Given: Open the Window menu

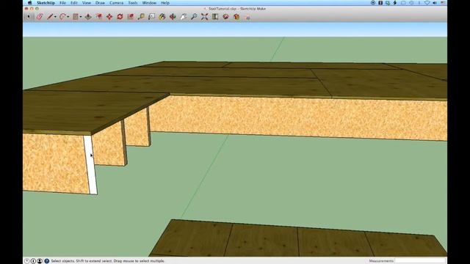Looking at the screenshot, I should pos(149,3).
